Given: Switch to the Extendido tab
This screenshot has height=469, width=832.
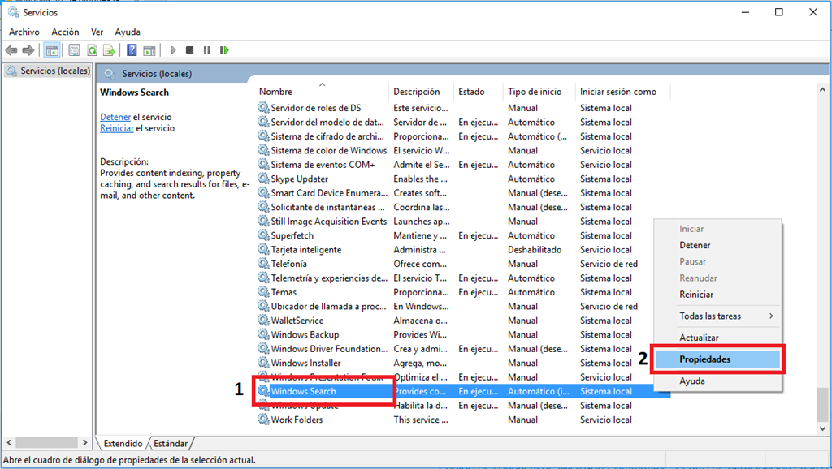Looking at the screenshot, I should tap(123, 444).
